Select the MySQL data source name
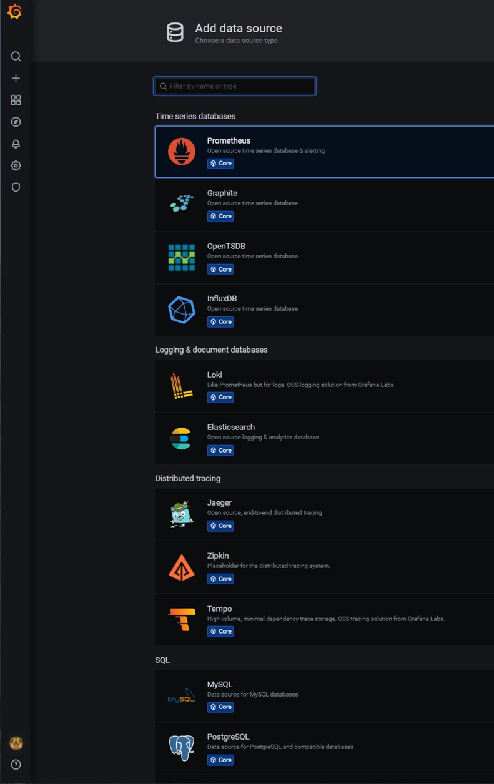 220,684
